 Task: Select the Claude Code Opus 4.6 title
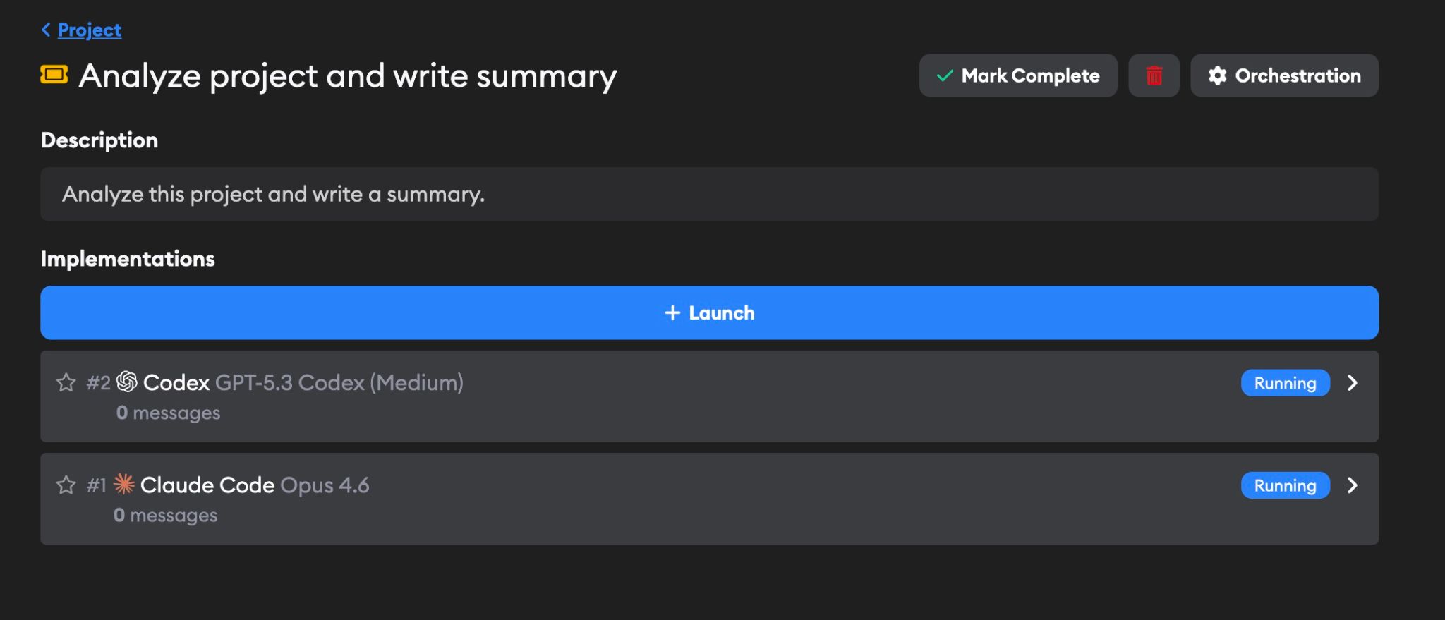coord(255,485)
